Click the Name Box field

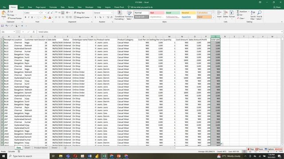(x=8, y=32)
